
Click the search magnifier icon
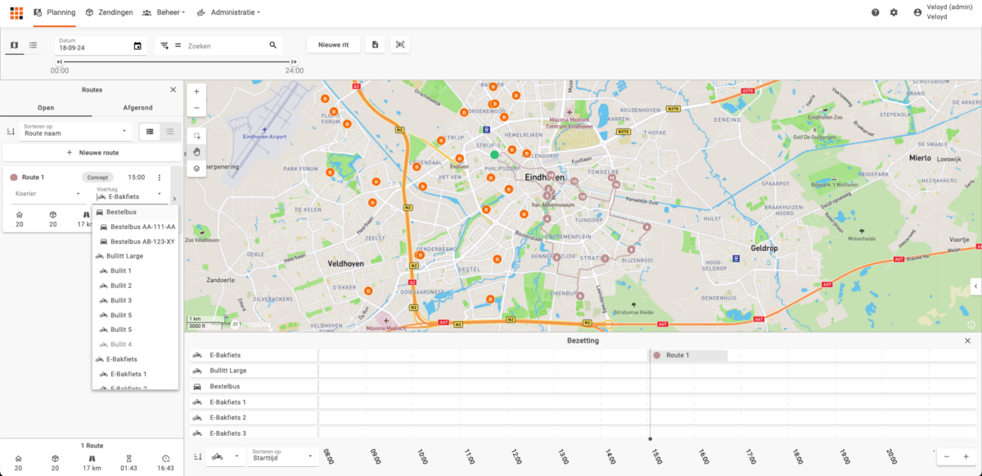pos(273,46)
